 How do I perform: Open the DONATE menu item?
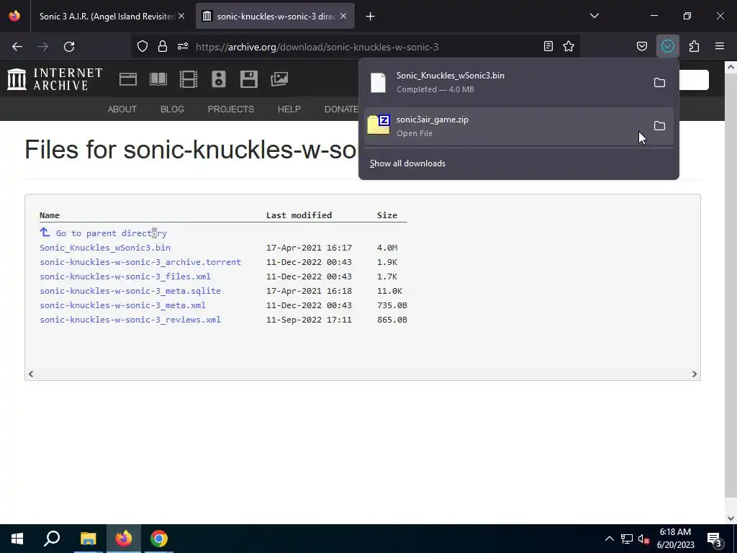pyautogui.click(x=341, y=109)
